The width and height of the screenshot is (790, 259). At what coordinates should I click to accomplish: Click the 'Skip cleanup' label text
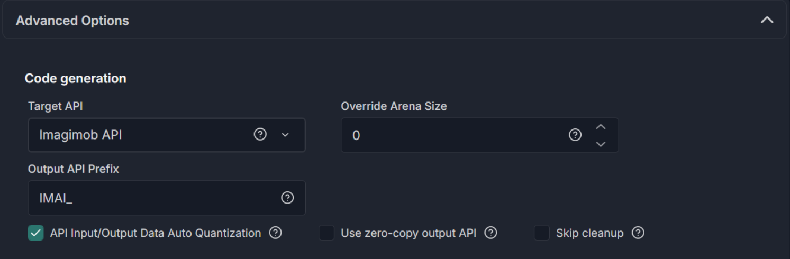click(589, 233)
